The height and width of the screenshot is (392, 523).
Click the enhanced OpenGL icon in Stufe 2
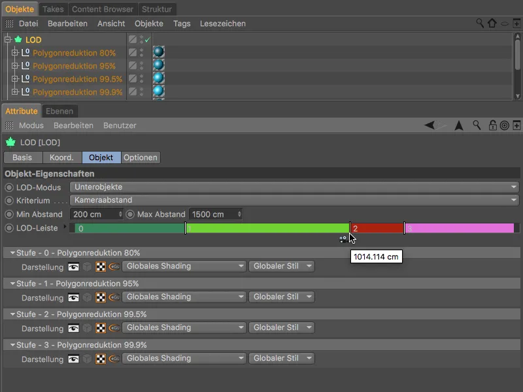tap(114, 328)
